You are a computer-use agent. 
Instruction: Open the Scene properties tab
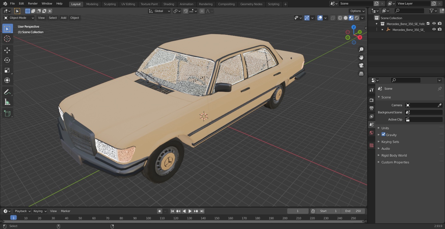tap(371, 124)
